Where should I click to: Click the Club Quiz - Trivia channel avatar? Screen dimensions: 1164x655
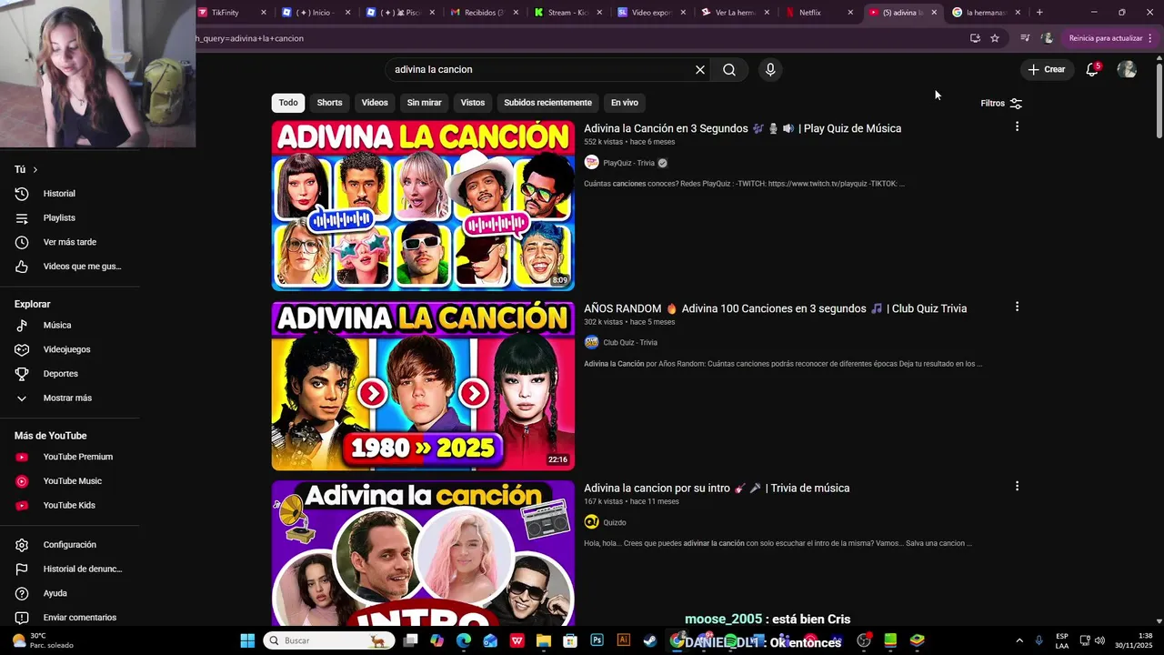tap(591, 342)
